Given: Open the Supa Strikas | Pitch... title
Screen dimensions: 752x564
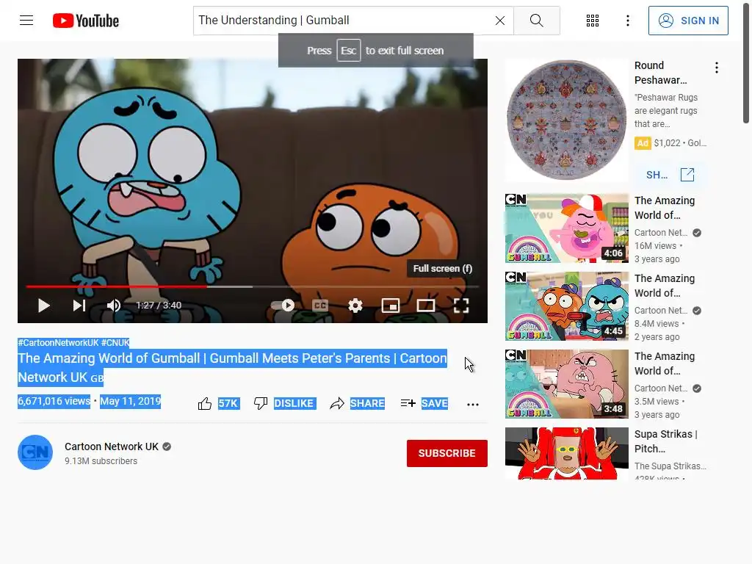Looking at the screenshot, I should [665, 441].
